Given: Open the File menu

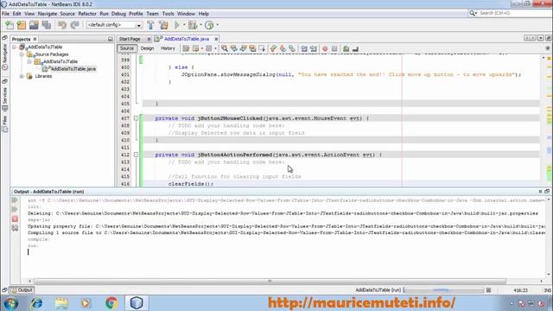Looking at the screenshot, I should (6, 14).
